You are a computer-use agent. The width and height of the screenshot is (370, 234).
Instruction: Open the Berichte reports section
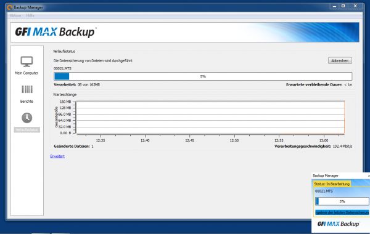27,94
